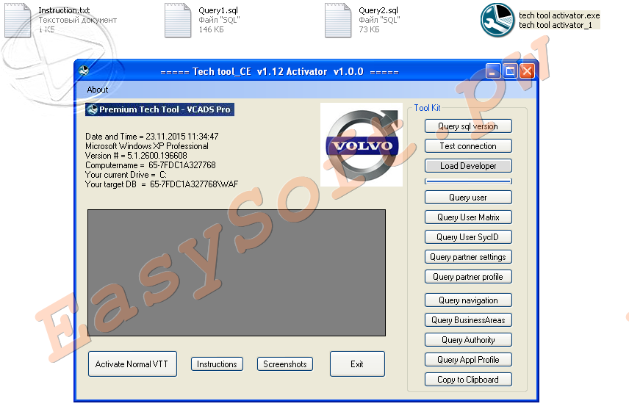Open the Screenshots button
Image resolution: width=629 pixels, height=412 pixels.
coord(285,364)
